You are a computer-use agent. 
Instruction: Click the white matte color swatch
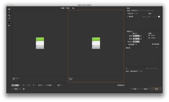pyautogui.click(x=159, y=17)
